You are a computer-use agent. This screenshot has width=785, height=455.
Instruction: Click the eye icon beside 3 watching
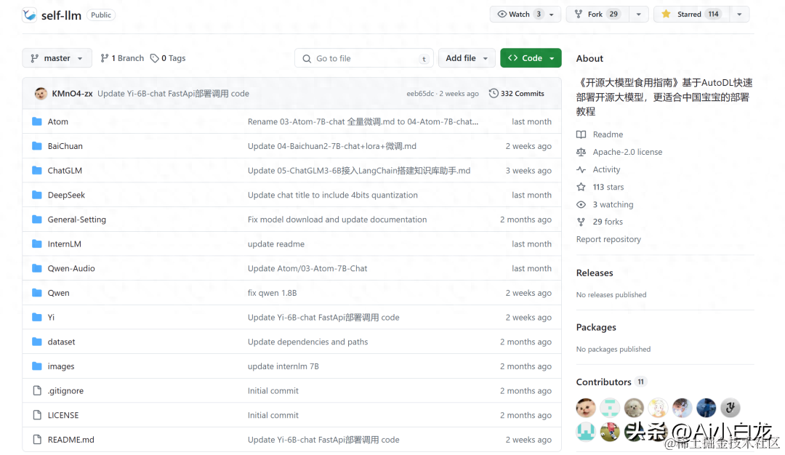tap(581, 205)
